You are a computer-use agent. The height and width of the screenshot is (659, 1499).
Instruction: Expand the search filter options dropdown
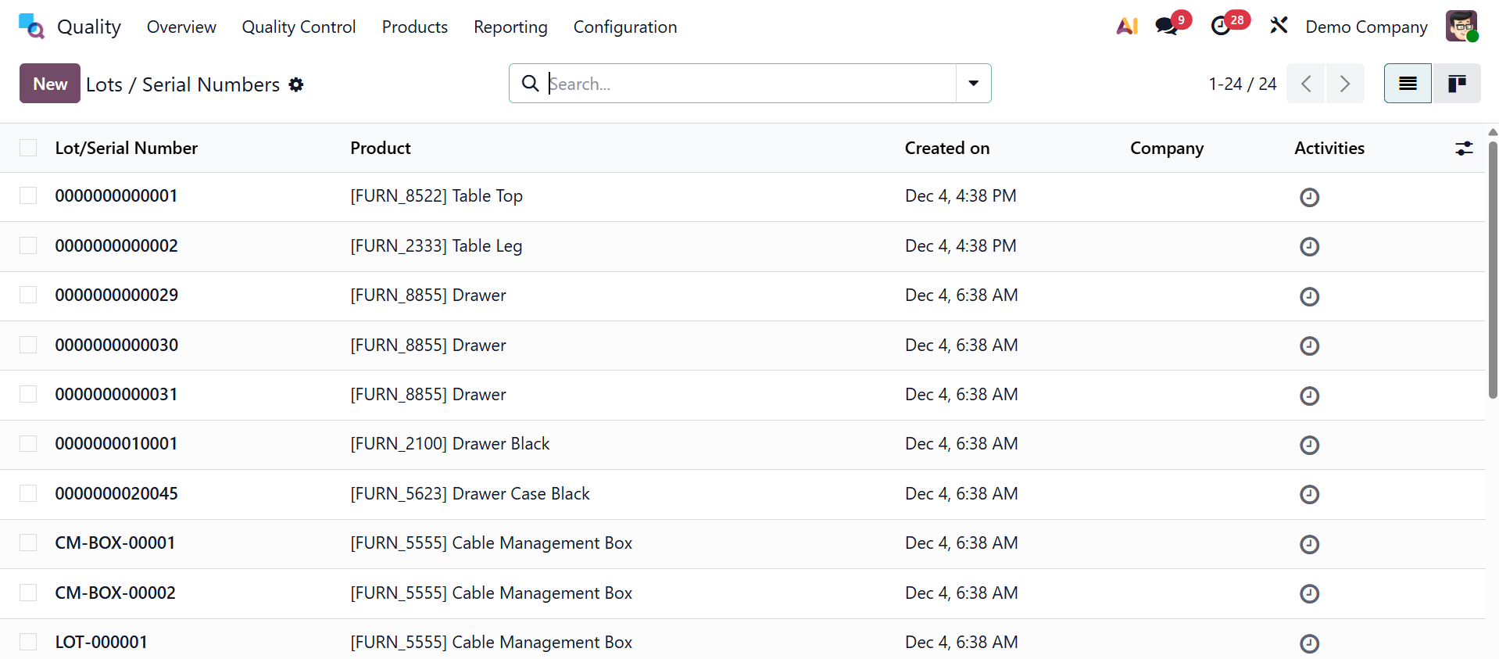pos(973,84)
